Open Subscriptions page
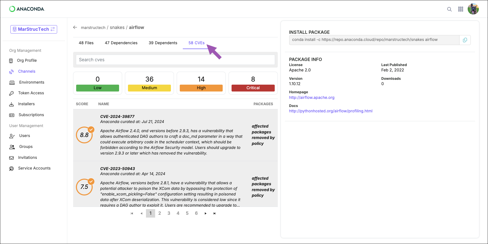The image size is (488, 244). tap(31, 115)
